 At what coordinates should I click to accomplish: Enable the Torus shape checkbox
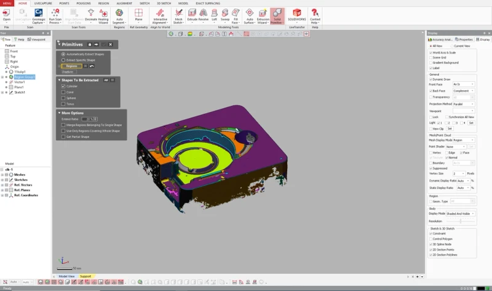pos(63,104)
